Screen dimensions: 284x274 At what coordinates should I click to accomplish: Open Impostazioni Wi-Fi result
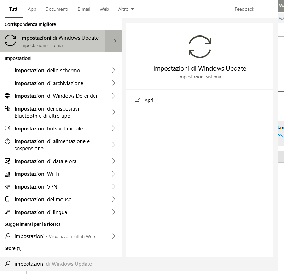61,174
